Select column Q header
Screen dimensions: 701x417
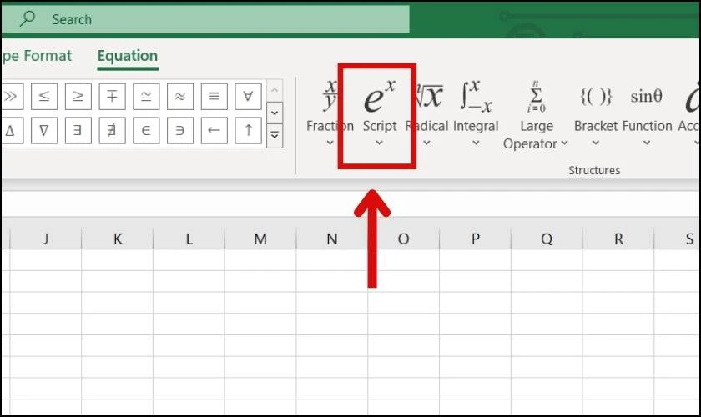coord(547,239)
